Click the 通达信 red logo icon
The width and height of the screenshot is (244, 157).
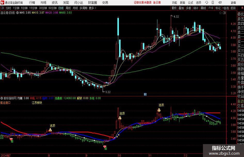pyautogui.click(x=2, y=3)
